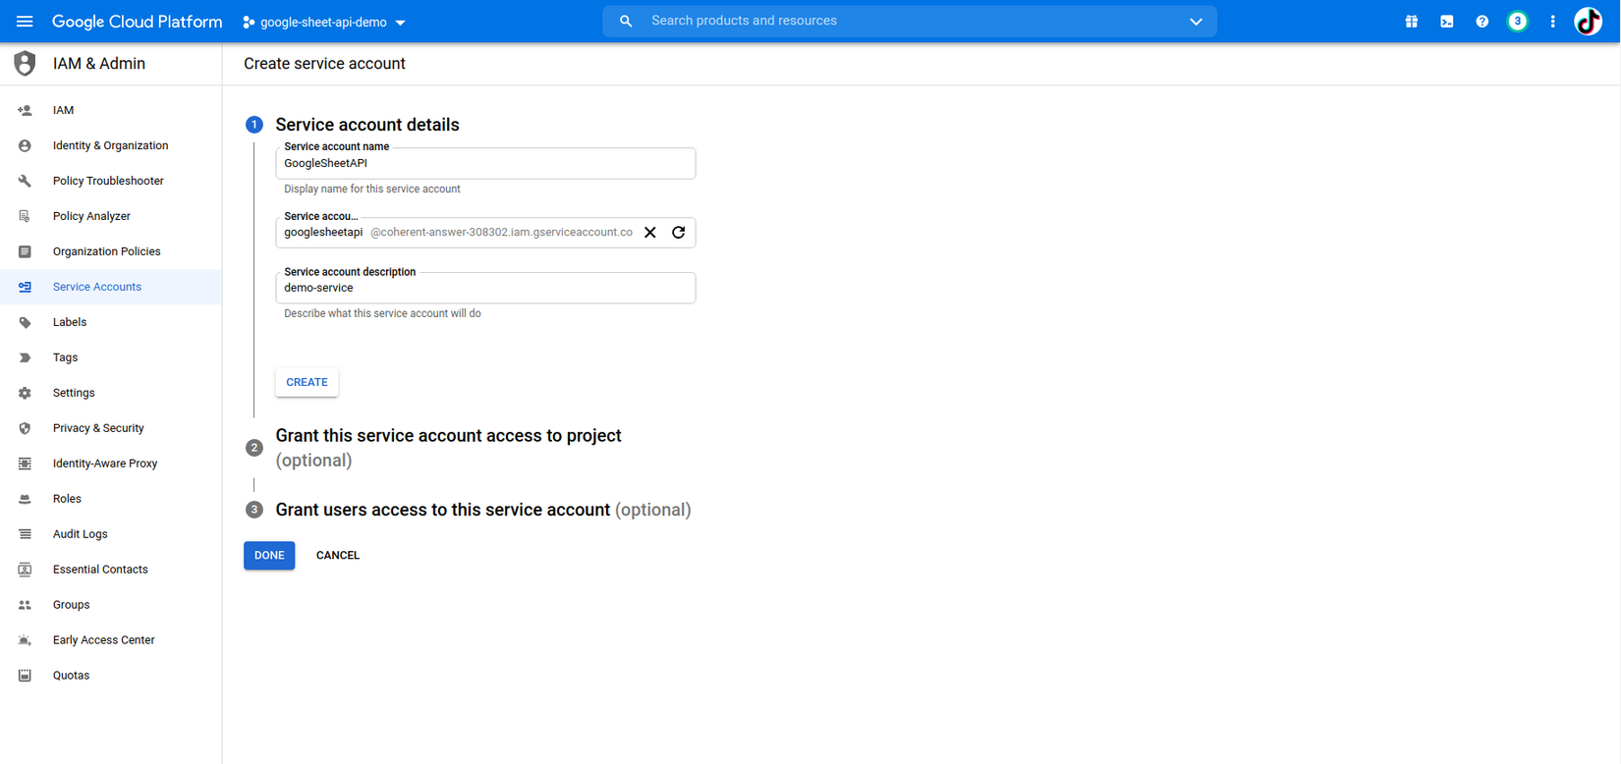
Task: Open the gift free trial icon
Action: click(1411, 22)
